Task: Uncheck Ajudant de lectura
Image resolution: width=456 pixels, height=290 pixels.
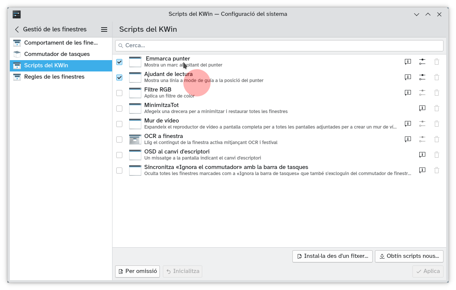Action: pos(119,77)
